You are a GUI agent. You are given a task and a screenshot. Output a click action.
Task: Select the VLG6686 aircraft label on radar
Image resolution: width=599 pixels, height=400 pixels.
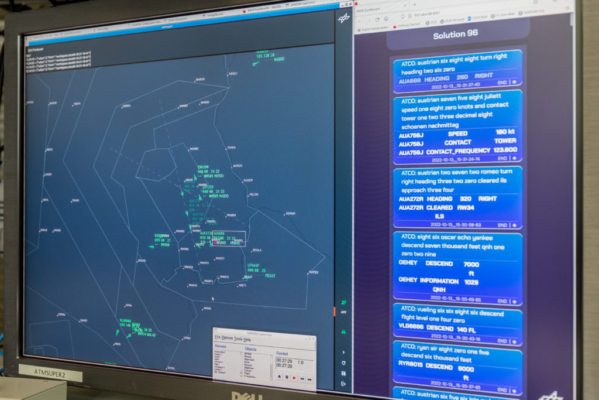[x=125, y=320]
